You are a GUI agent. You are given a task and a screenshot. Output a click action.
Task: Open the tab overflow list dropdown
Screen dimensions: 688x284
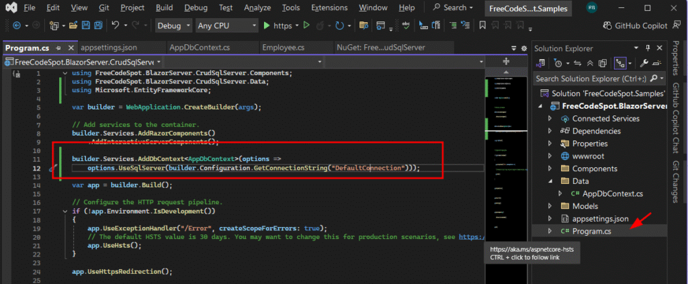coord(514,48)
